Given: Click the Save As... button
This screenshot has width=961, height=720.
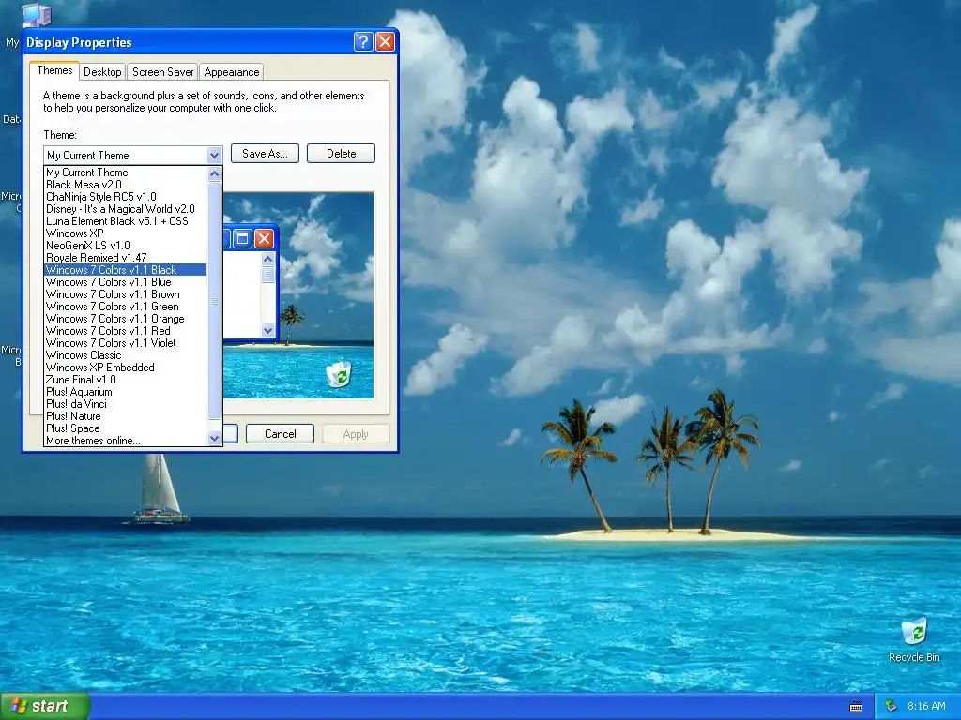Looking at the screenshot, I should click(265, 154).
